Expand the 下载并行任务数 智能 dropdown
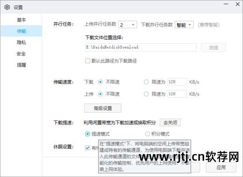 pos(184,25)
